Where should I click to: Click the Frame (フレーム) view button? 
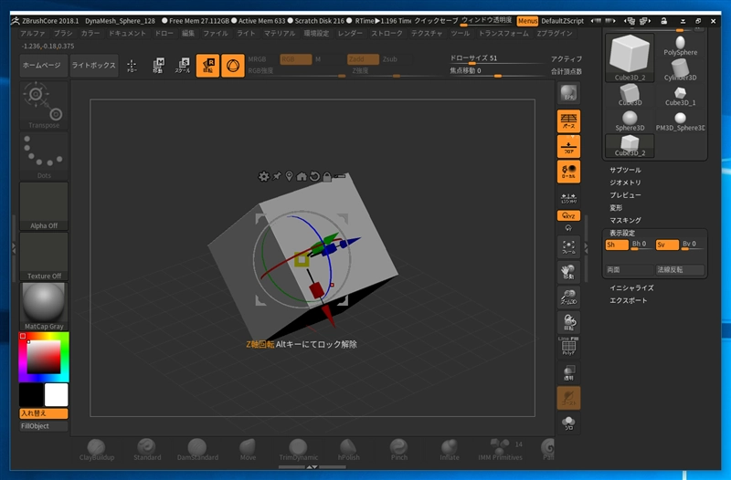(x=568, y=246)
